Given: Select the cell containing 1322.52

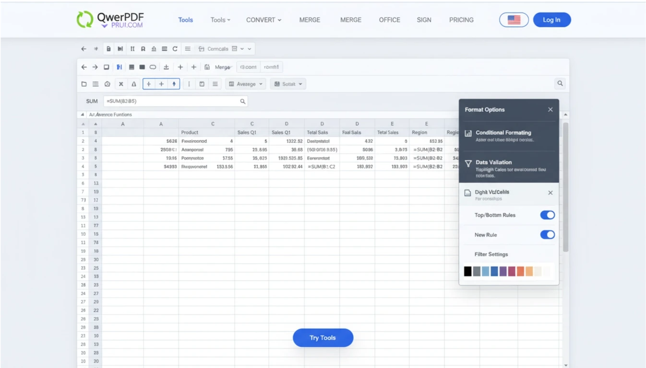Looking at the screenshot, I should coord(287,141).
